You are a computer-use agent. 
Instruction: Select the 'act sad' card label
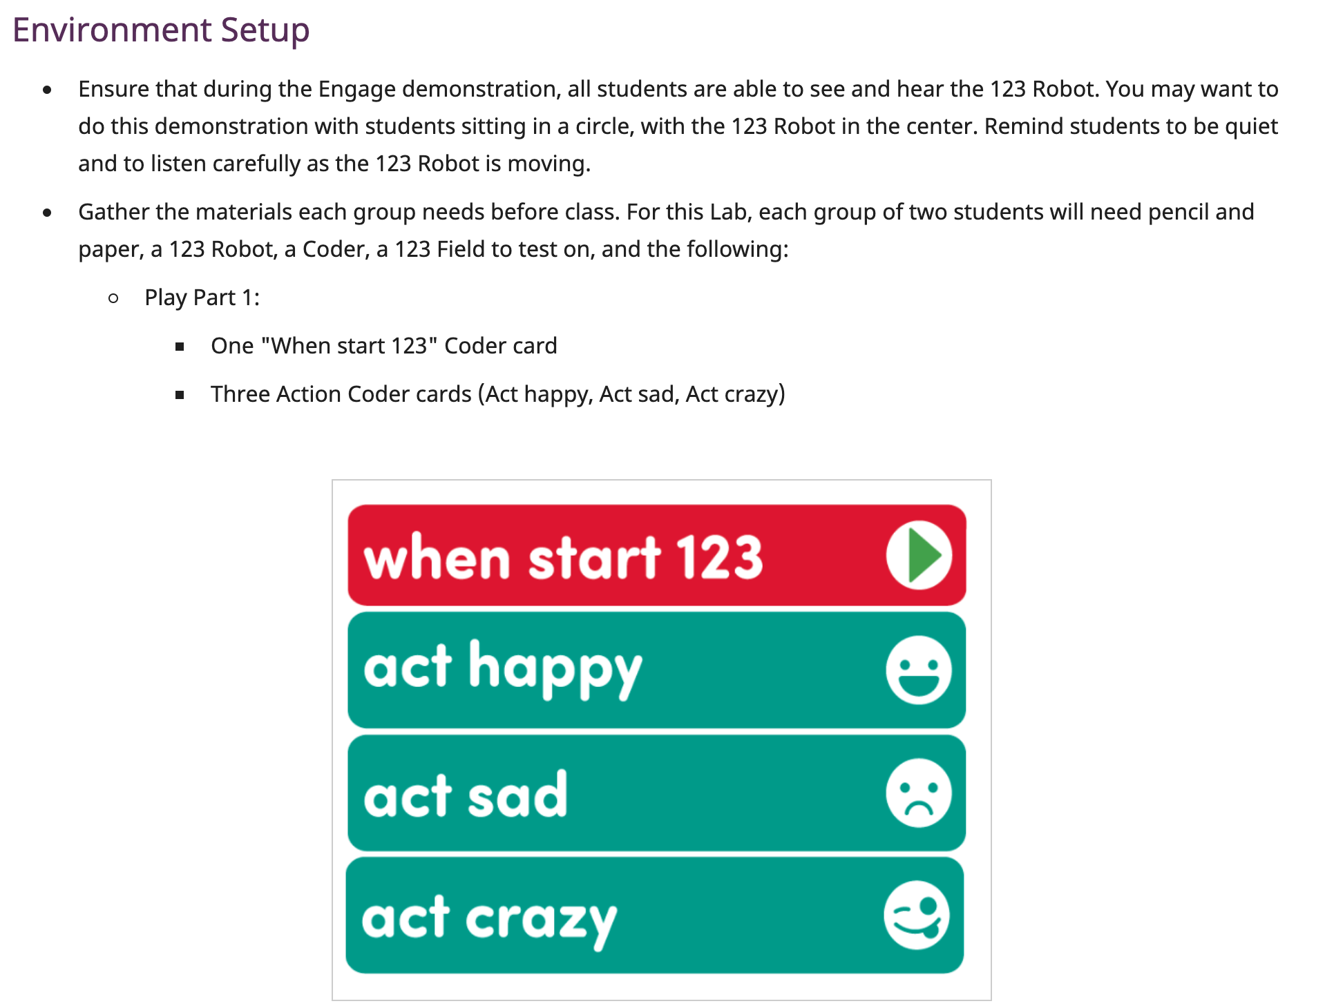coord(466,795)
